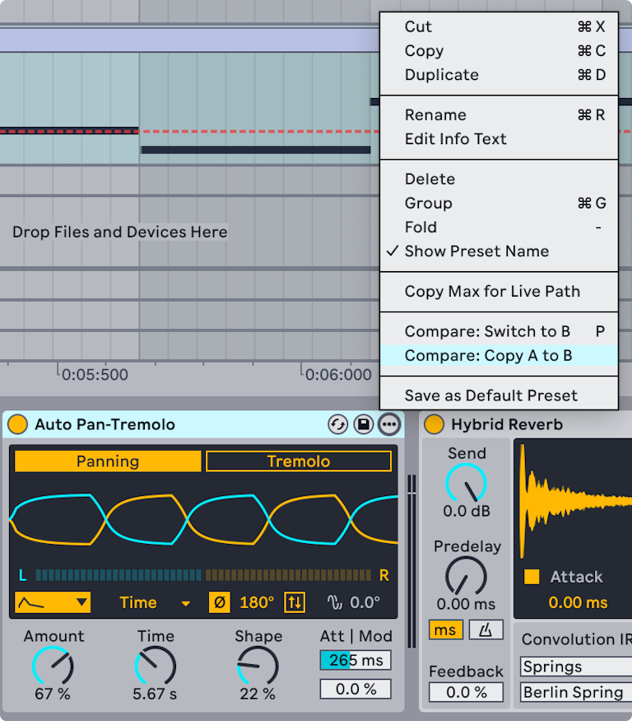632x721 pixels.
Task: Click the Mod 0.0 % field
Action: (x=355, y=689)
